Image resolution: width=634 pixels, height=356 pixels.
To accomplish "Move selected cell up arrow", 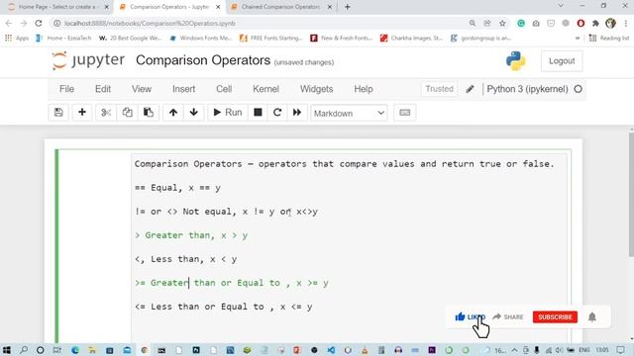I will click(x=173, y=113).
